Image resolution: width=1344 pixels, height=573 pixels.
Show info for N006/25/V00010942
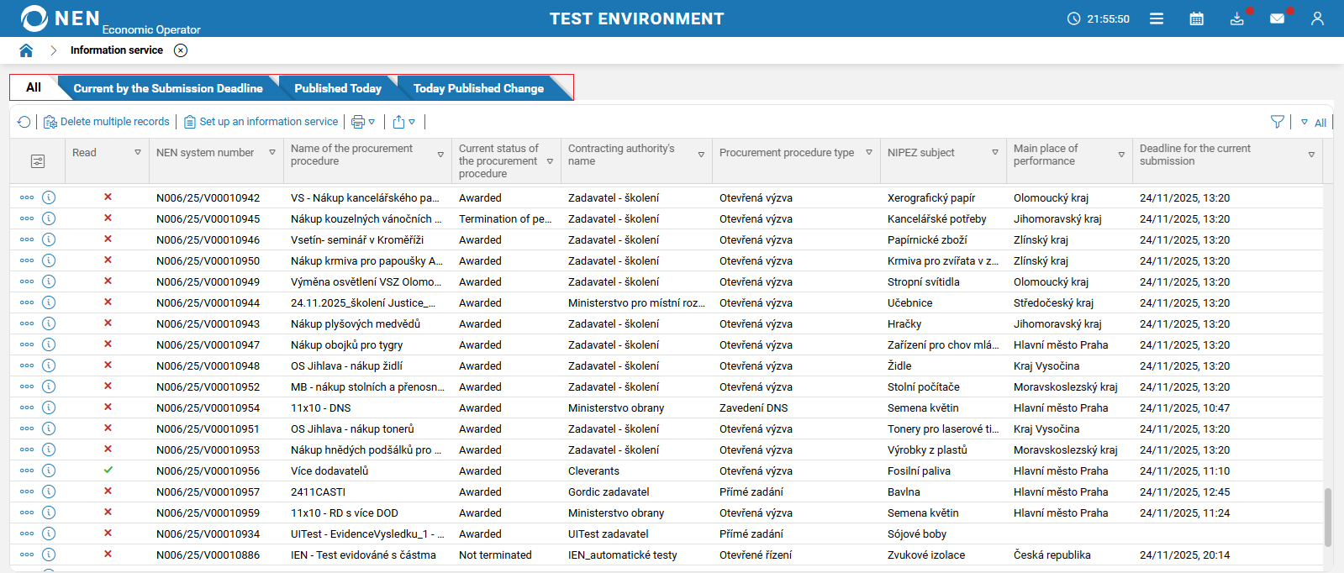click(49, 197)
